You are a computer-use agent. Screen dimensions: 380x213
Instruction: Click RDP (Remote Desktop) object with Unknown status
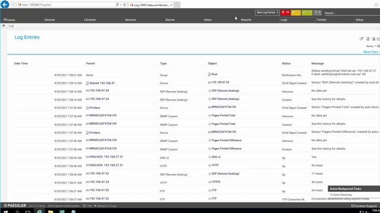tap(224, 91)
